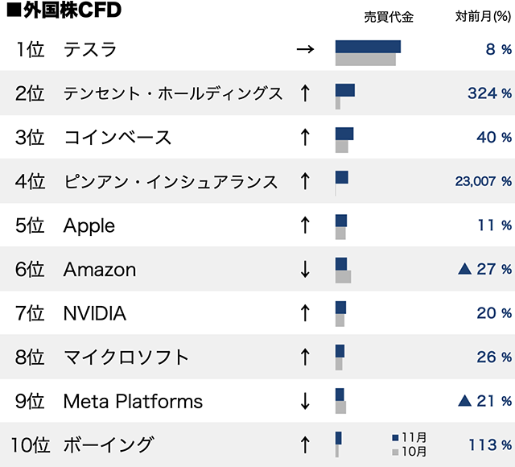Image resolution: width=515 pixels, height=467 pixels.
Task: Click Tesla's blue November bar
Action: pyautogui.click(x=368, y=46)
